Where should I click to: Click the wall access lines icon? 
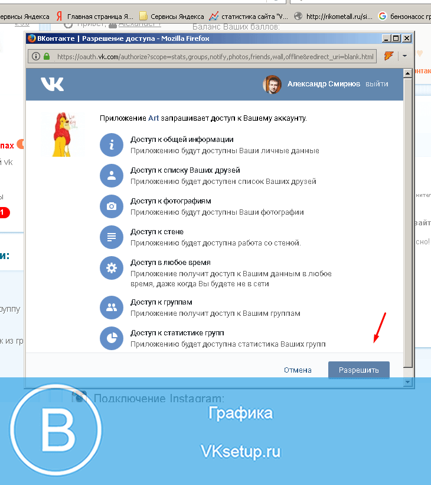click(112, 237)
